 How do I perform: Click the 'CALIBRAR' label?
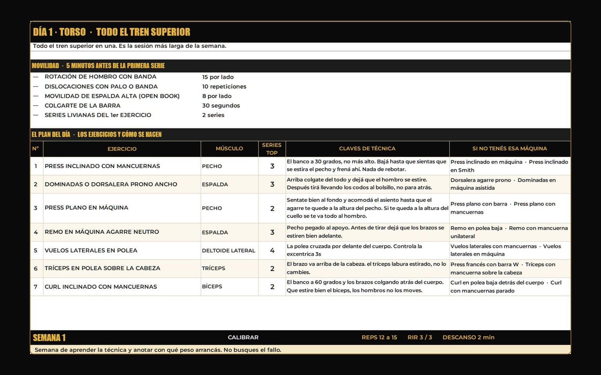(243, 337)
